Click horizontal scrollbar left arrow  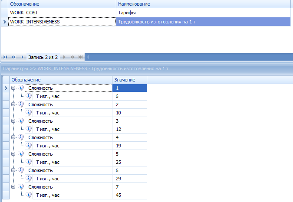[x=89, y=57]
